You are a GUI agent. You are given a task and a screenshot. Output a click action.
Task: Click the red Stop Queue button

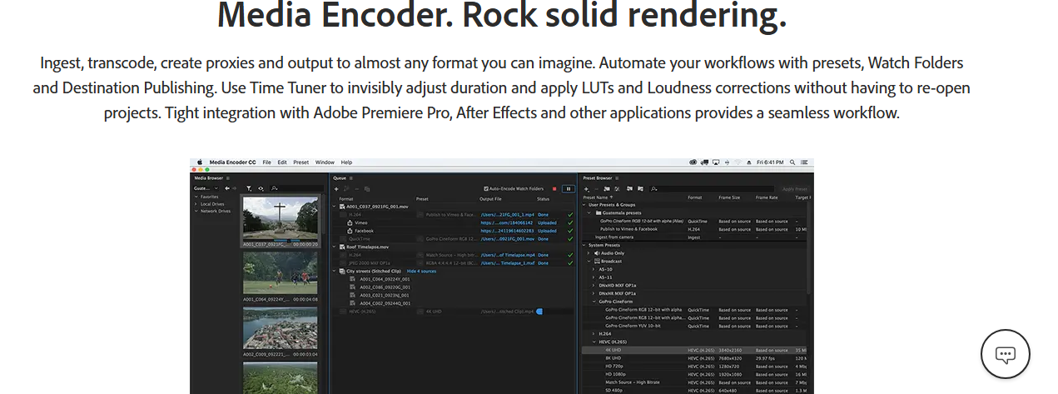(x=554, y=189)
